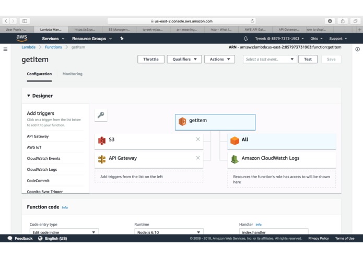The width and height of the screenshot is (363, 258).
Task: Click the orange All resources icon
Action: point(235,140)
